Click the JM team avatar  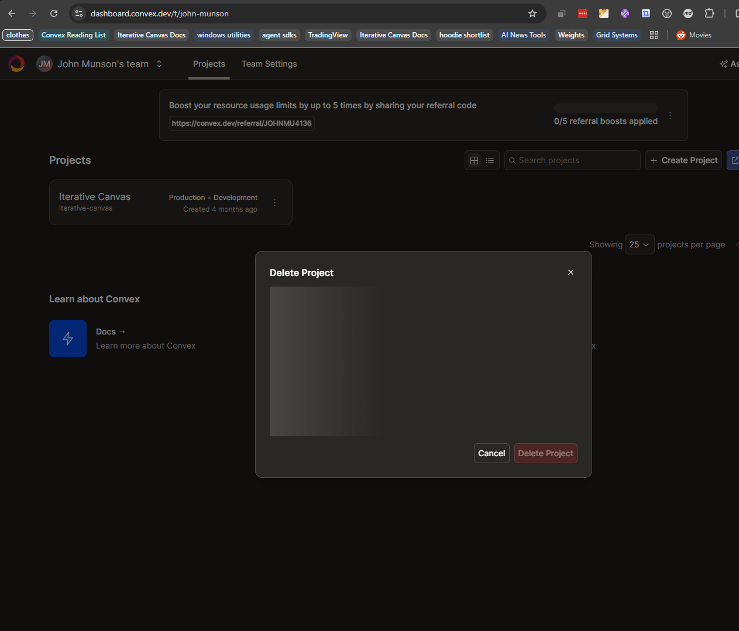pyautogui.click(x=44, y=64)
